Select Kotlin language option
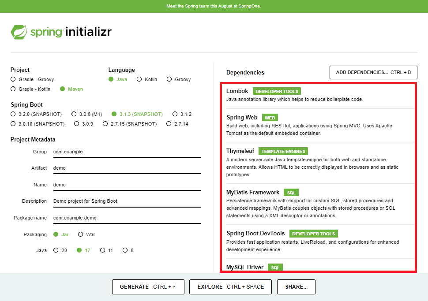428x301 pixels. click(147, 79)
